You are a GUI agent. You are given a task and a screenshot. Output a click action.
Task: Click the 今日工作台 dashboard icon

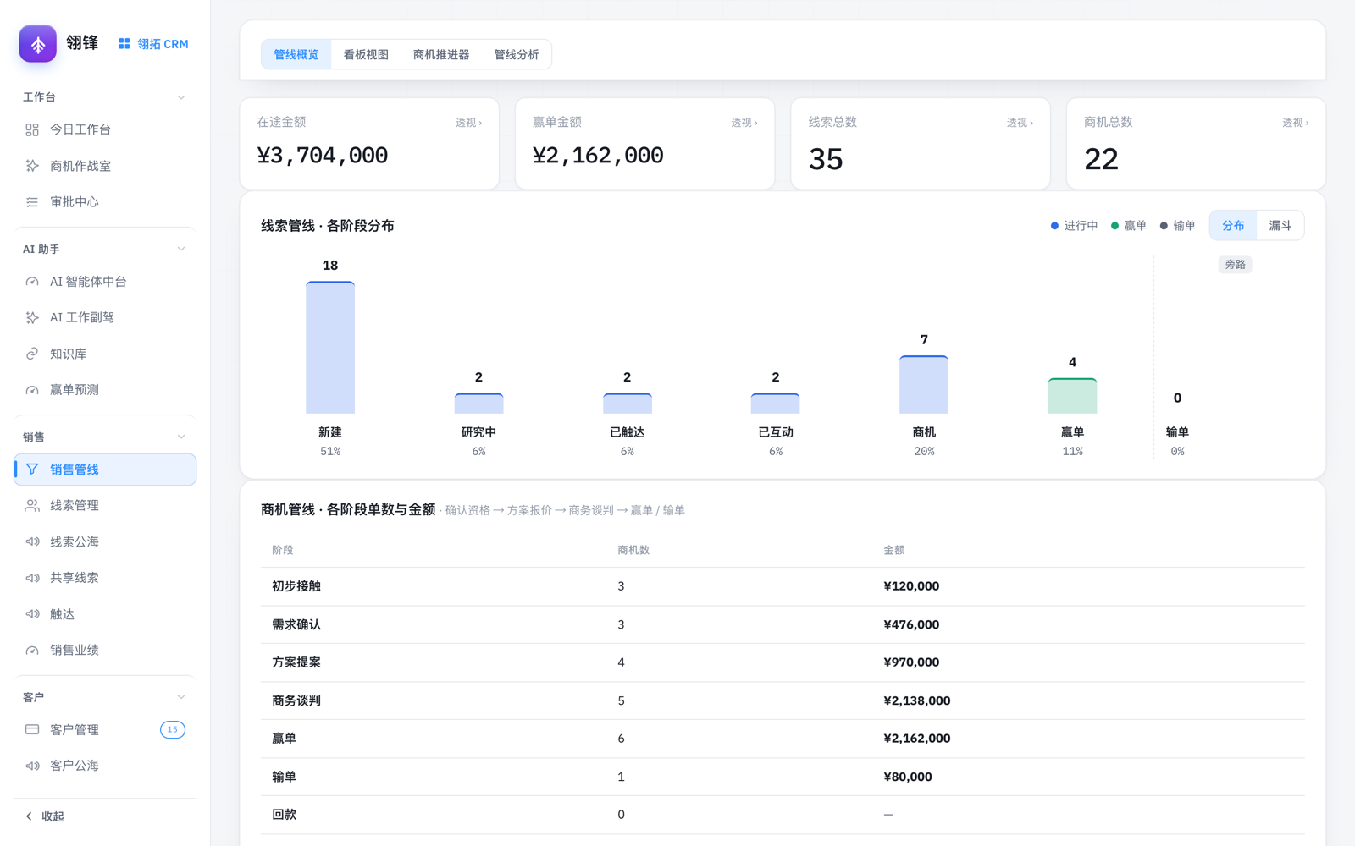pos(32,129)
